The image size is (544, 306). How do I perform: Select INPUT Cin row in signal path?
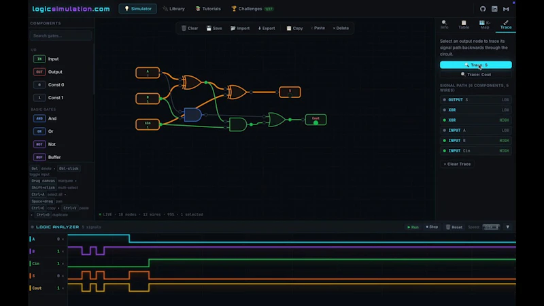[475, 150]
